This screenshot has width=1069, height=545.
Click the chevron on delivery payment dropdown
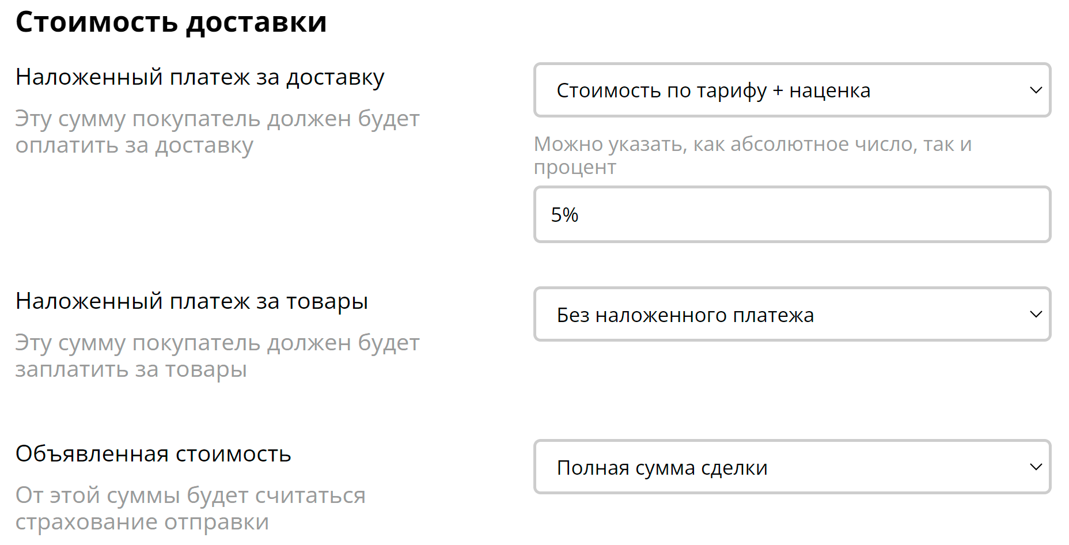1036,90
